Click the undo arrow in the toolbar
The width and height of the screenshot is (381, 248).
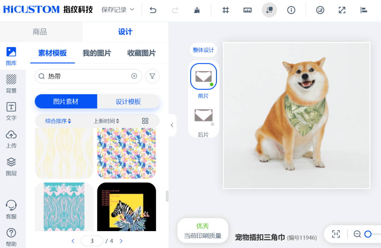point(152,10)
